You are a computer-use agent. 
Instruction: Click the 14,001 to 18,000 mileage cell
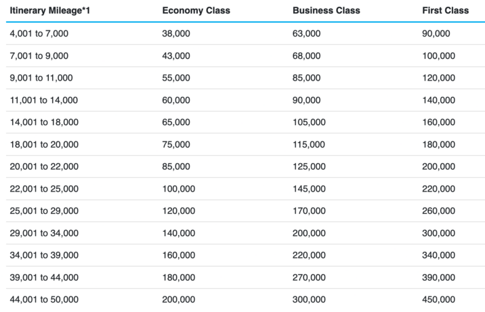[x=43, y=122]
